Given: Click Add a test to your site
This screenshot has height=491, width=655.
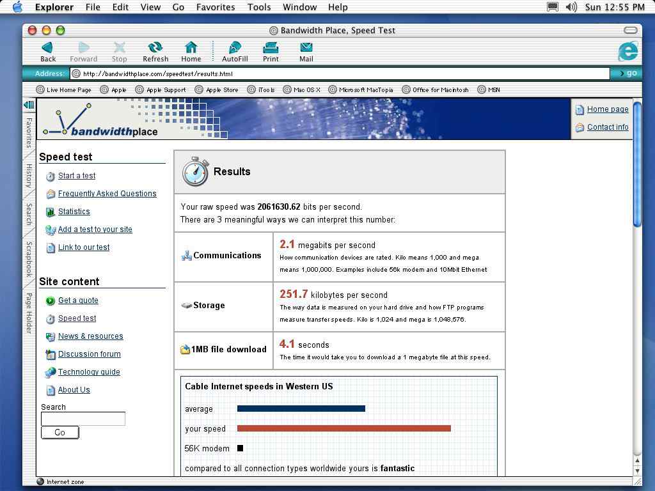Looking at the screenshot, I should (95, 230).
